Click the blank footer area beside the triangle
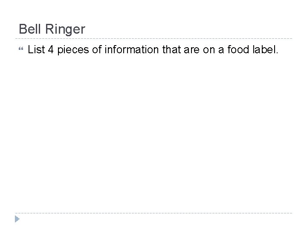The image size is (307, 230). click(x=156, y=220)
